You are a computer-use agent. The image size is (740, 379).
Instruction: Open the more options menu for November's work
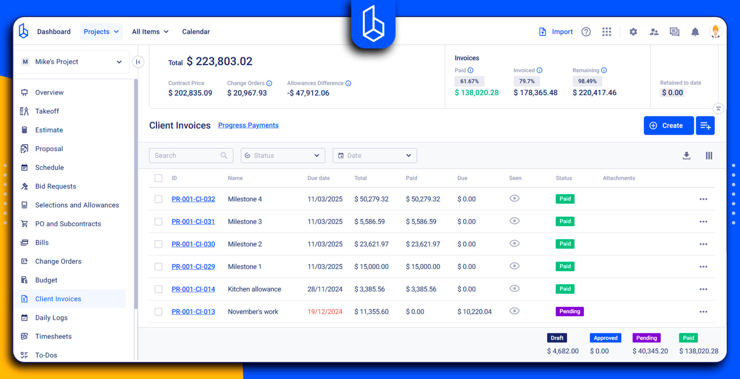click(703, 312)
